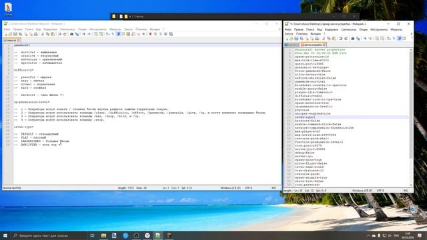
Task: Click Zoom in icon in left Notepad++ toolbar
Action: (x=83, y=34)
